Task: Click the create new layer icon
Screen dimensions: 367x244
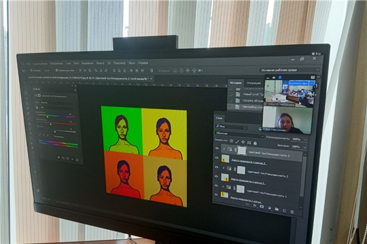Action: [284, 211]
